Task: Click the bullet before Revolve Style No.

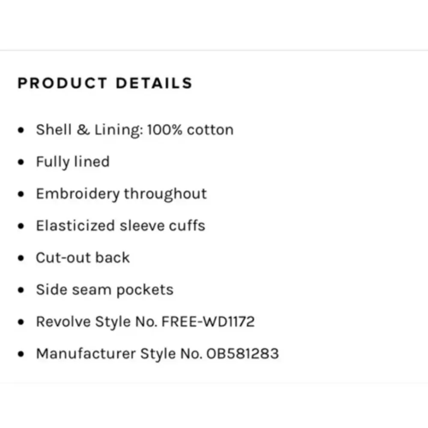Action: (x=21, y=322)
